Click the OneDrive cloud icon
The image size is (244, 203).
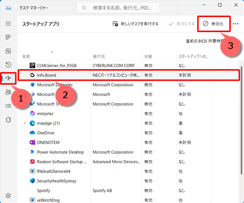32,133
